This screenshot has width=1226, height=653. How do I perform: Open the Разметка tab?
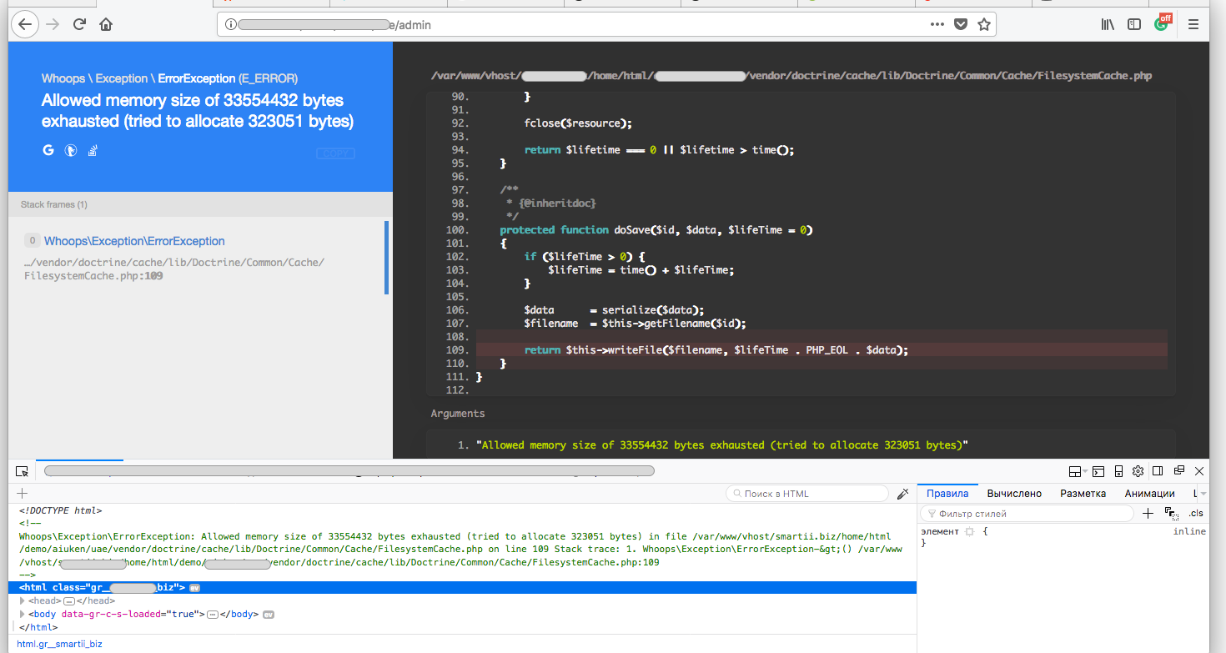pyautogui.click(x=1083, y=494)
